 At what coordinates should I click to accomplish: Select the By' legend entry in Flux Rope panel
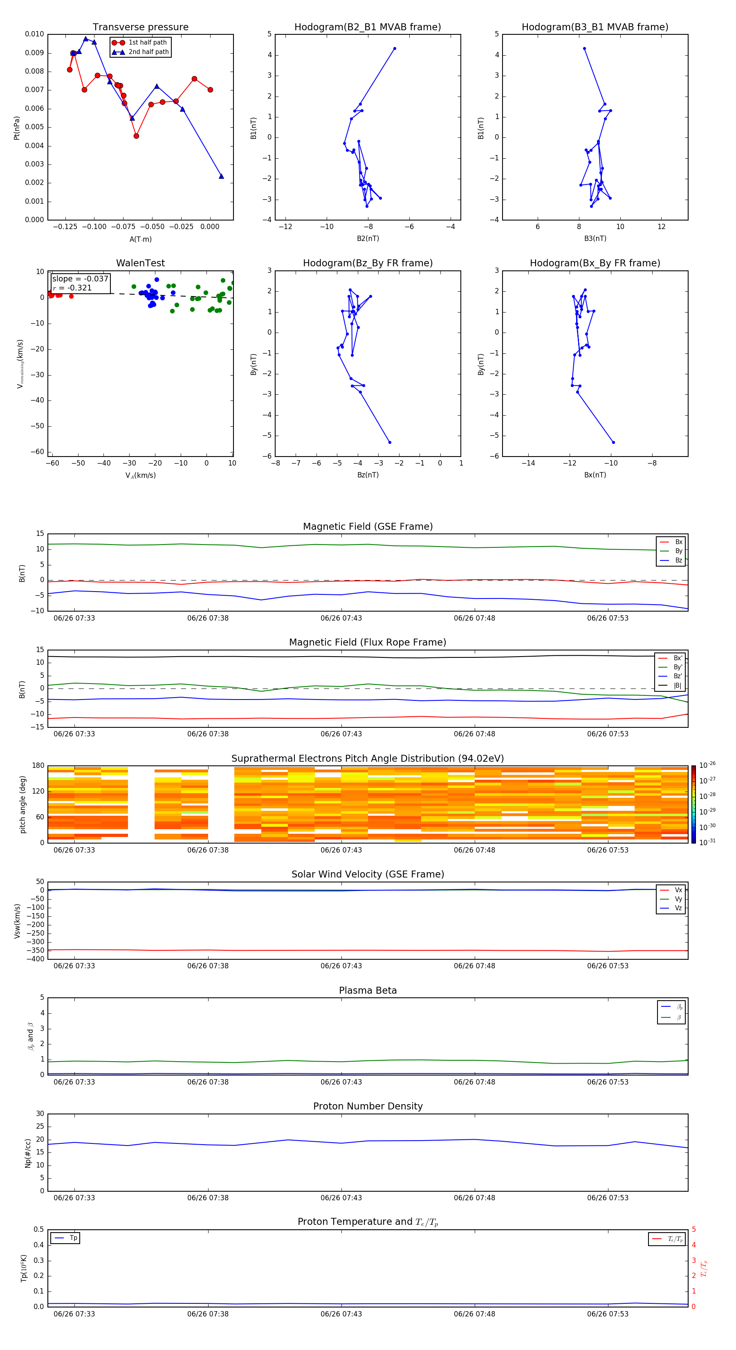[x=670, y=667]
